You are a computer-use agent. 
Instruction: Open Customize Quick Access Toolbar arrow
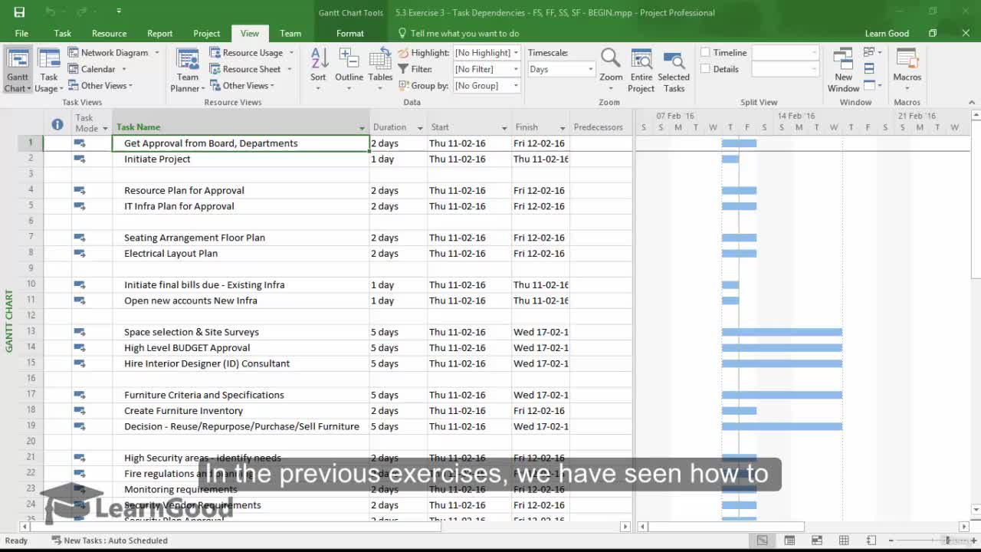tap(119, 11)
